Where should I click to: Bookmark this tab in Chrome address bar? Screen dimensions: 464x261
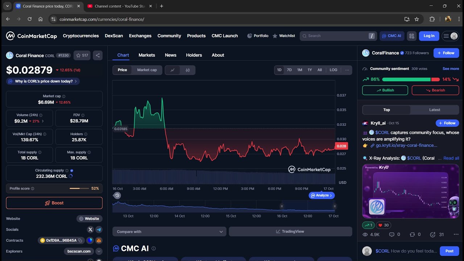(417, 19)
